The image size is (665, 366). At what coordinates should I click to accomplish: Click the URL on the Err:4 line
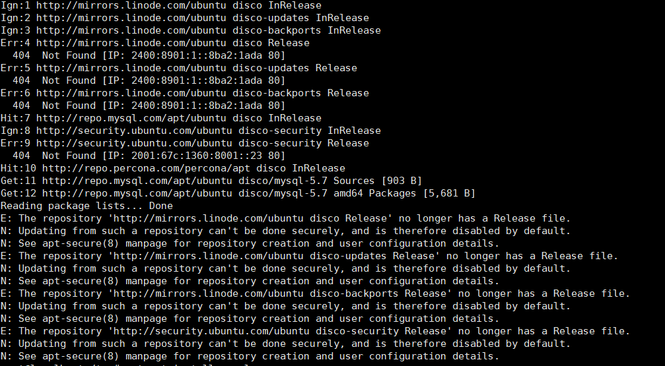click(131, 43)
